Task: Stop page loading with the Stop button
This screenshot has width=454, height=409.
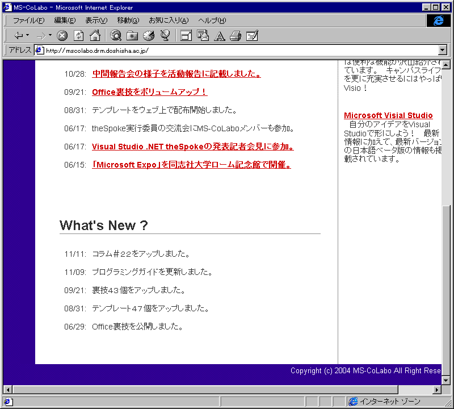Action: 62,36
